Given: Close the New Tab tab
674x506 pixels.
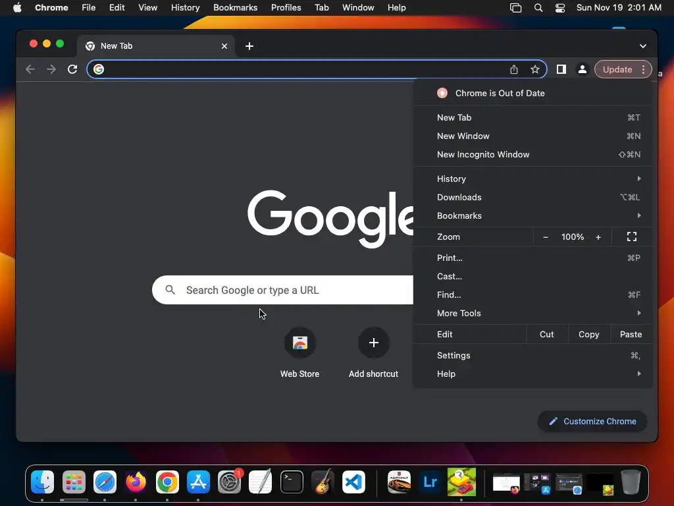Looking at the screenshot, I should [224, 46].
